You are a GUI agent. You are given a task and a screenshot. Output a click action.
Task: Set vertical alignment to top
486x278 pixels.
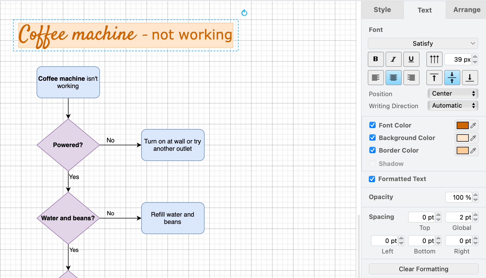tap(434, 78)
